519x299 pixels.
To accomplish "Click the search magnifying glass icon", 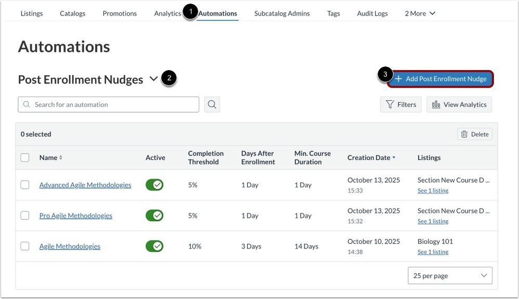I will [x=212, y=104].
